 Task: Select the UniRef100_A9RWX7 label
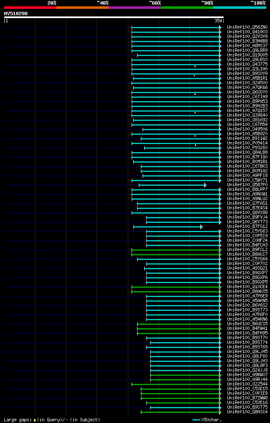tap(247, 375)
